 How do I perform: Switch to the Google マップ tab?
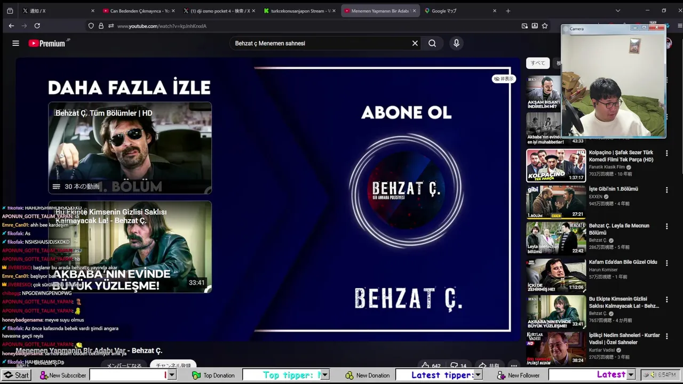[x=459, y=11]
